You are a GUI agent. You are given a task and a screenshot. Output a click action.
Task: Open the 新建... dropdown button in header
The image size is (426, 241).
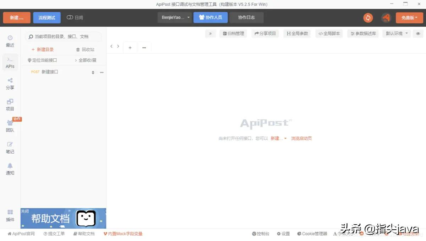(x=17, y=18)
